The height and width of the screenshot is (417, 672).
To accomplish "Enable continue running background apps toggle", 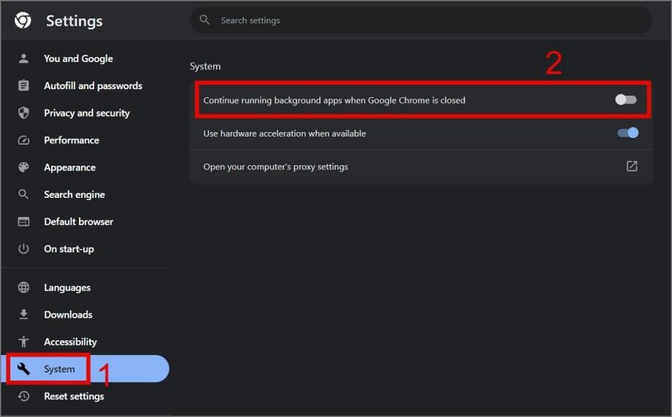I will (x=626, y=100).
